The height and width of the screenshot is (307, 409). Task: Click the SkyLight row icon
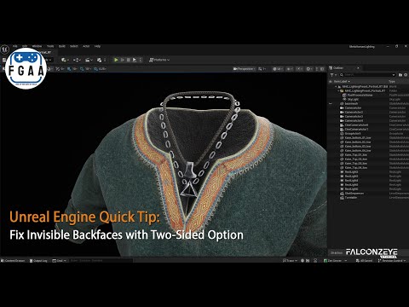coord(344,99)
